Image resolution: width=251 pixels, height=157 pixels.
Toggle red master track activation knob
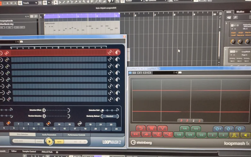7,53
